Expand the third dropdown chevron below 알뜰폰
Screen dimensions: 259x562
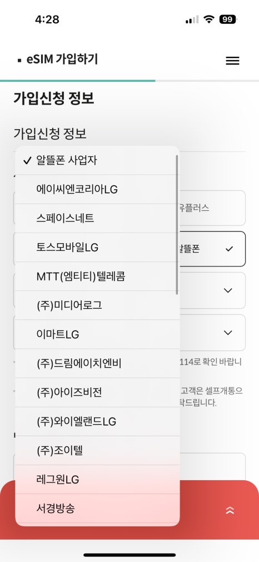[212, 290]
